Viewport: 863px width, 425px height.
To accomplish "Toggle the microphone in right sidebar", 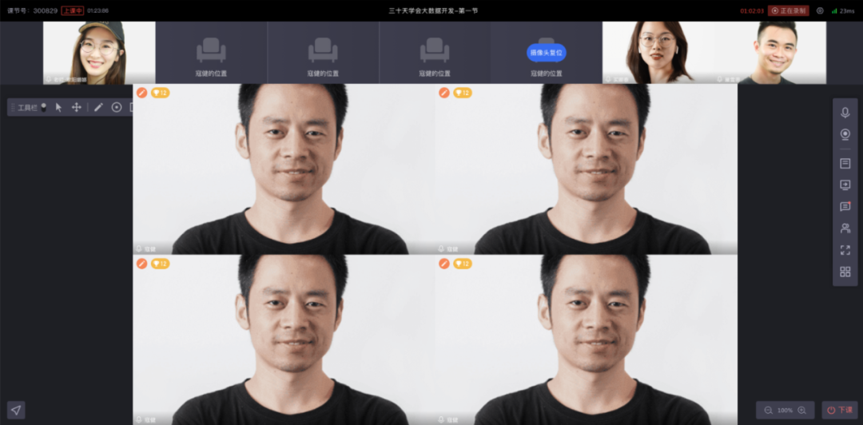I will 845,113.
